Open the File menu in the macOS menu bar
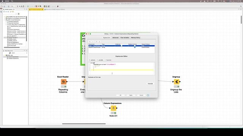This screenshot has height=136, width=243. (x=12, y=1)
